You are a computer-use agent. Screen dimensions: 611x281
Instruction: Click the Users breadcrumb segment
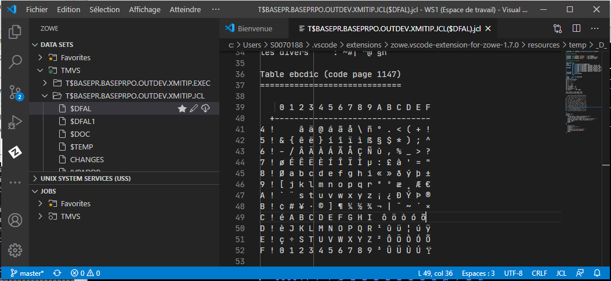[x=252, y=45]
